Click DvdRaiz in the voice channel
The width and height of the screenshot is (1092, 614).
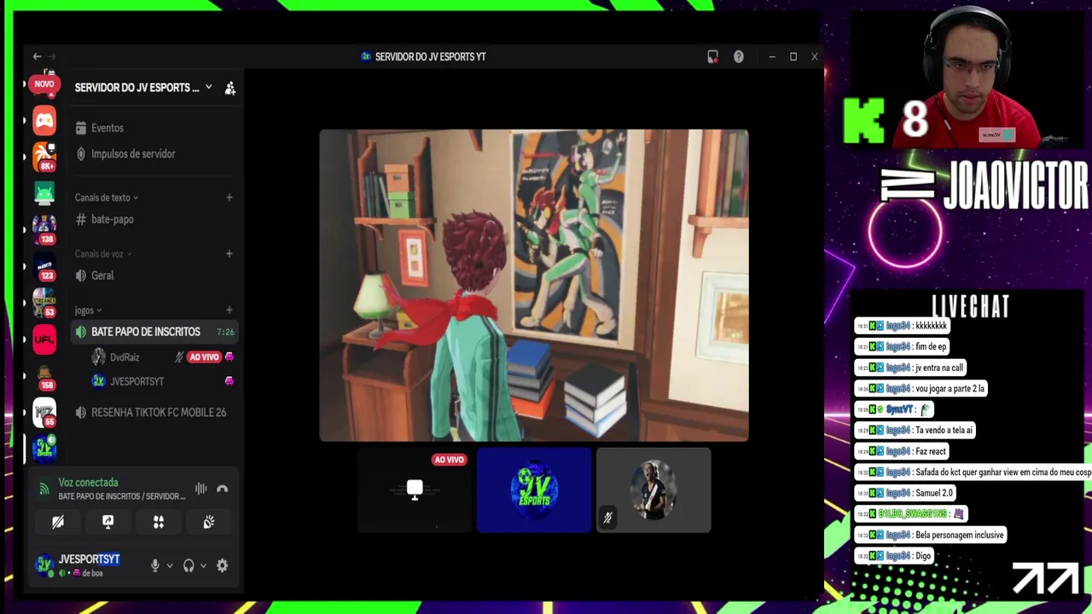pos(125,357)
